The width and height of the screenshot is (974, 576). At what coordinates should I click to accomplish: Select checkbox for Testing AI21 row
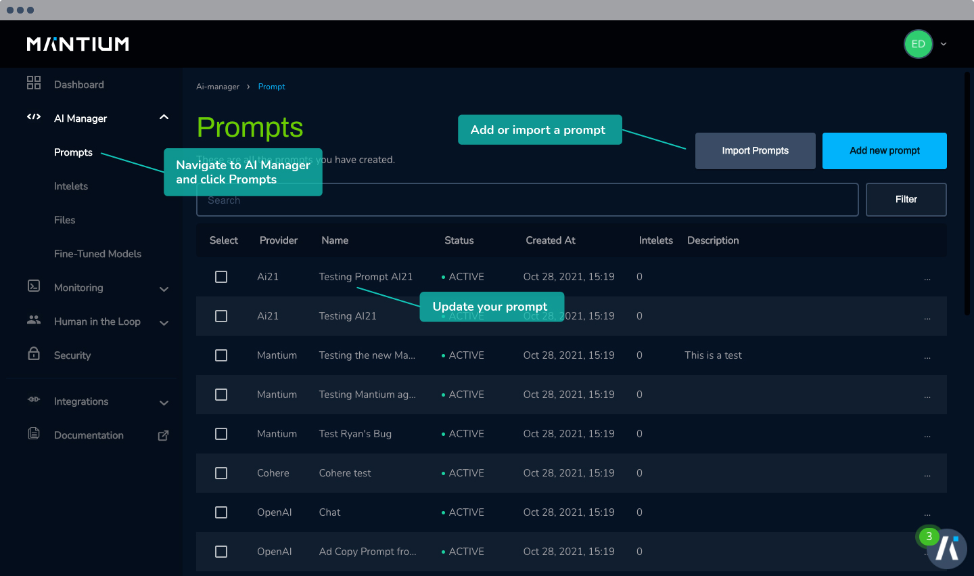click(x=221, y=316)
